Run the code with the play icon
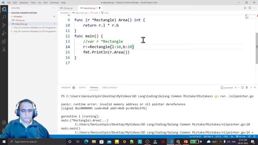Image resolution: width=258 pixels, height=145 pixels. (245, 8)
